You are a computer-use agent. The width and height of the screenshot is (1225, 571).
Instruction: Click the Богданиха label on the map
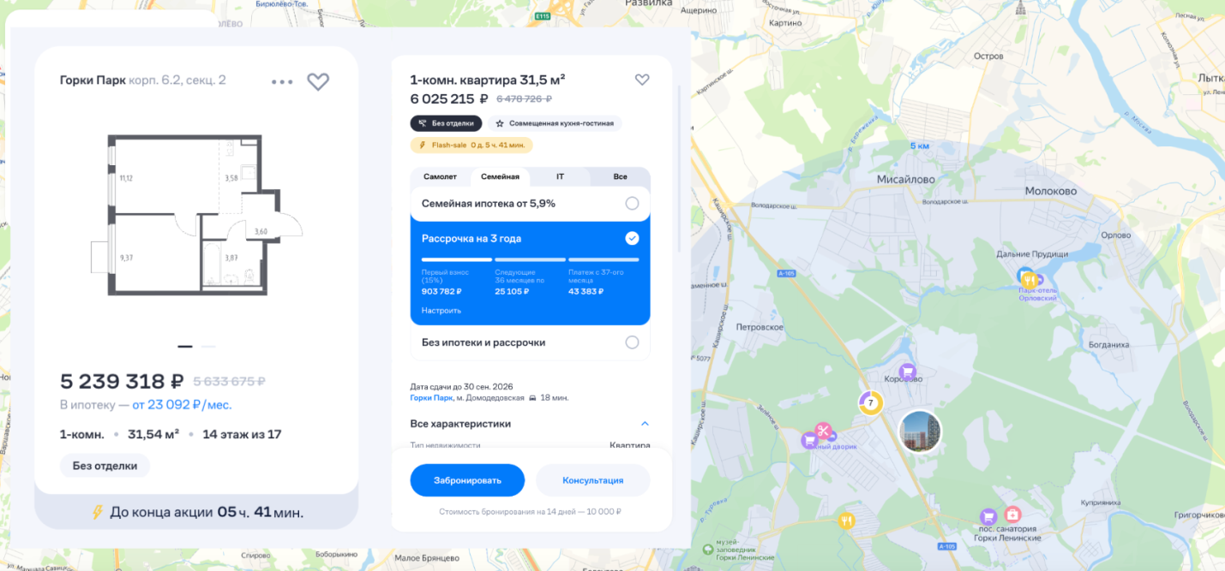pyautogui.click(x=1108, y=345)
